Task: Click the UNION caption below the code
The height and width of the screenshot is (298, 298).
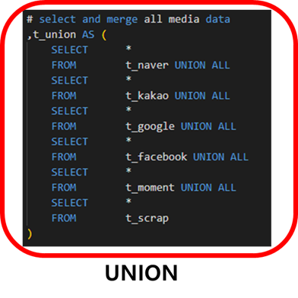Action: coord(141,273)
